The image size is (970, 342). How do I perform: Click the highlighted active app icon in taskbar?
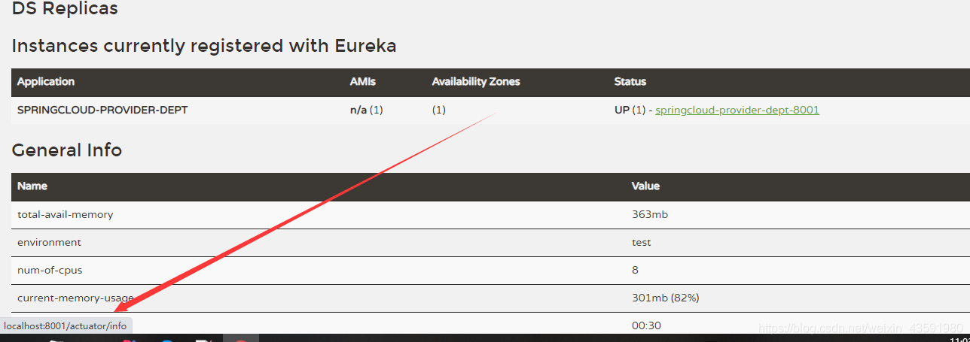pos(241,339)
